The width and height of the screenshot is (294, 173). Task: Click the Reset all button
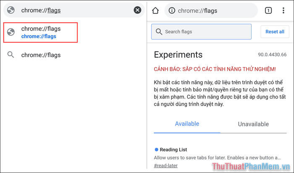pos(275,31)
